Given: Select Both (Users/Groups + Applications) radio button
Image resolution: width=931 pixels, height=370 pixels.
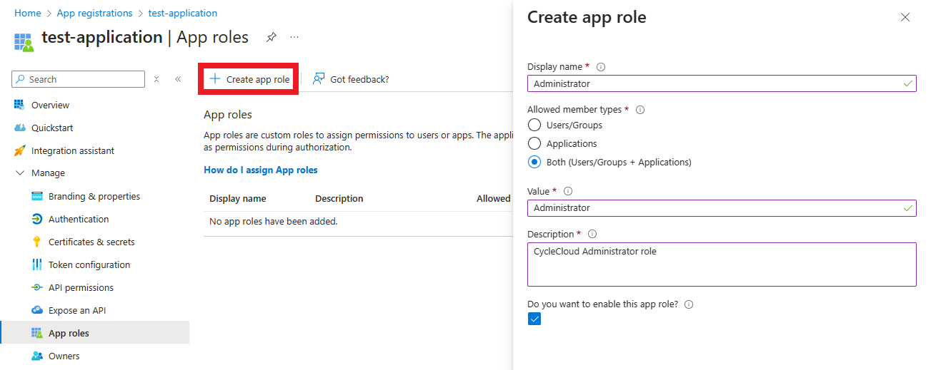Looking at the screenshot, I should (x=534, y=162).
